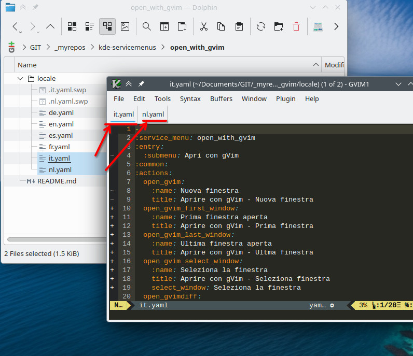413x356 pixels.
Task: Open GVIM Buffers menu
Action: [x=221, y=99]
